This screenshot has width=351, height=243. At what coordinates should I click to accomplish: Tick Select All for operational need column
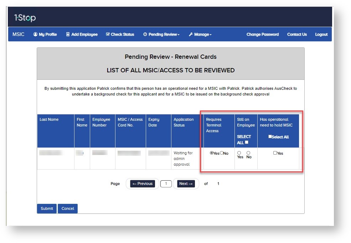[270, 136]
